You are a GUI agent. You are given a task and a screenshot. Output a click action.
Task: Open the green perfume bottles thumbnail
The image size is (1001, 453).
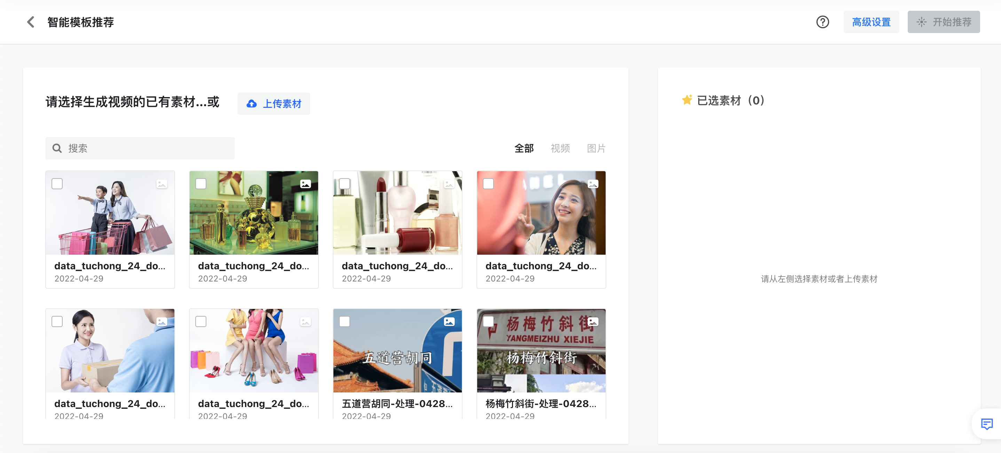click(x=254, y=213)
